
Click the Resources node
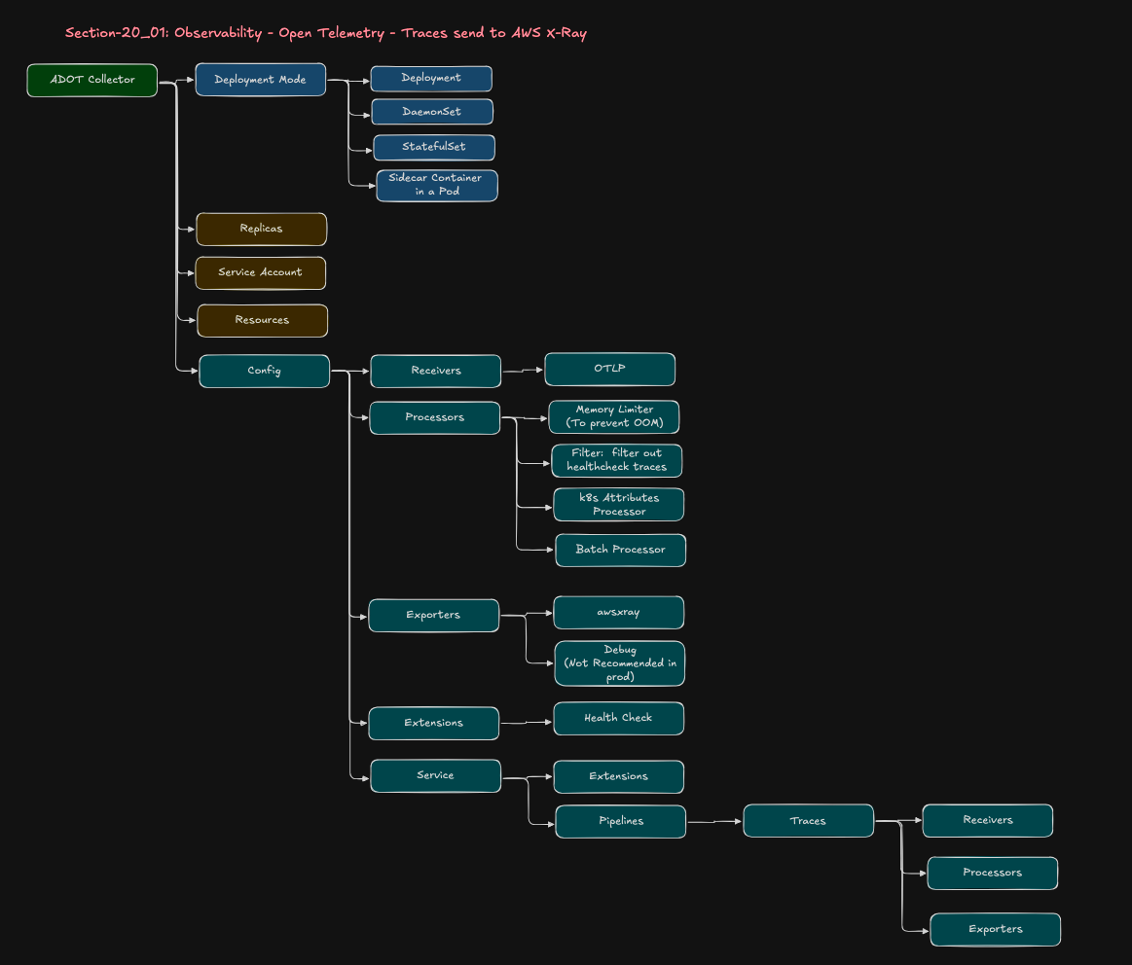pyautogui.click(x=262, y=319)
